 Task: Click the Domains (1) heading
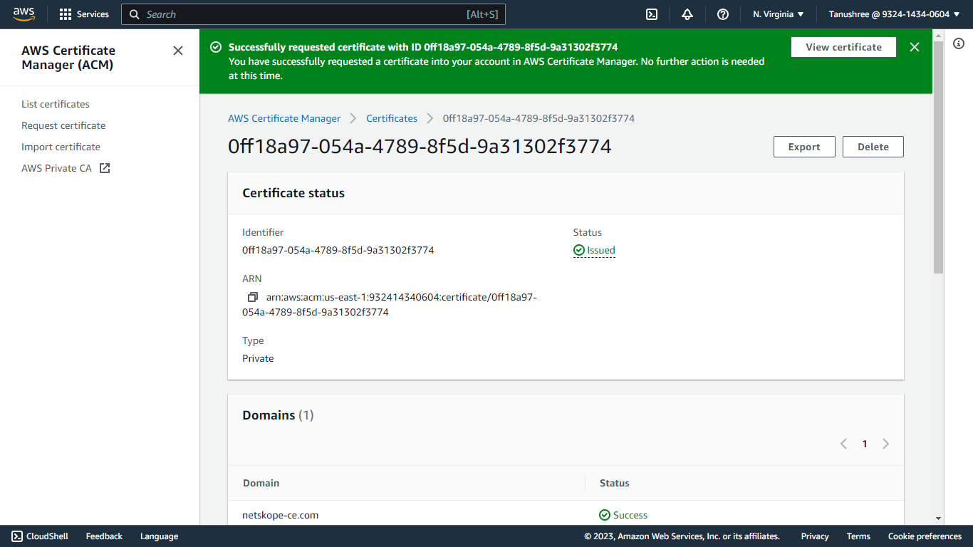(278, 415)
